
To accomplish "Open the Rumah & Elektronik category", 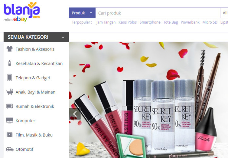I will pyautogui.click(x=35, y=106).
